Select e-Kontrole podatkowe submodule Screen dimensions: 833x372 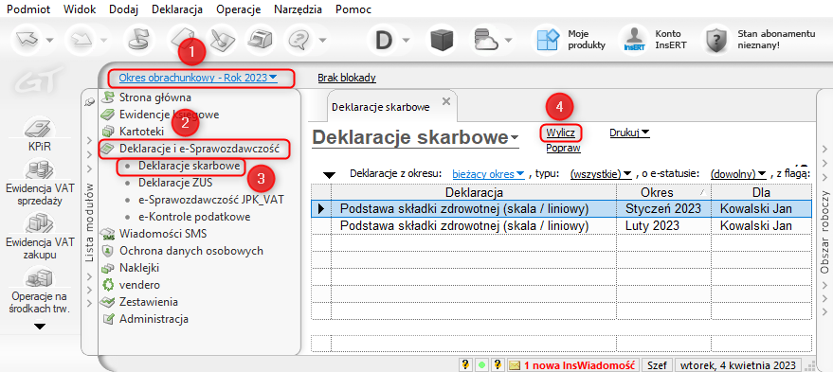tap(194, 217)
